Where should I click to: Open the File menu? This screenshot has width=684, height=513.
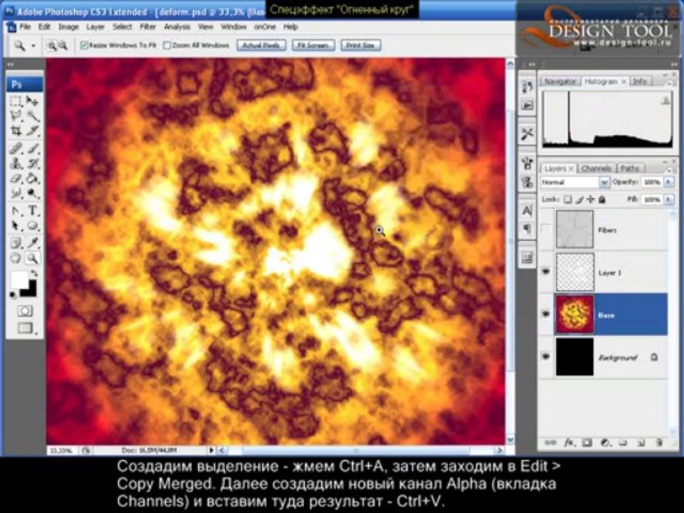click(x=26, y=26)
